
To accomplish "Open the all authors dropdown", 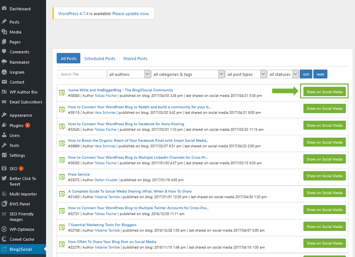I will click(x=129, y=74).
